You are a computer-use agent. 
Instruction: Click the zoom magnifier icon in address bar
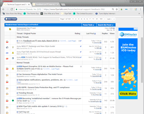113,9
